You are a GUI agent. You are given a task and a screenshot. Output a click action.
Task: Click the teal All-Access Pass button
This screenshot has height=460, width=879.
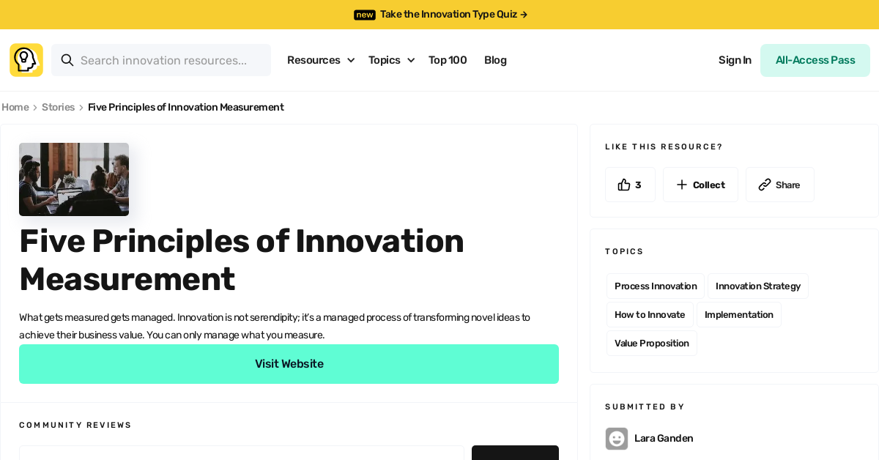815,60
